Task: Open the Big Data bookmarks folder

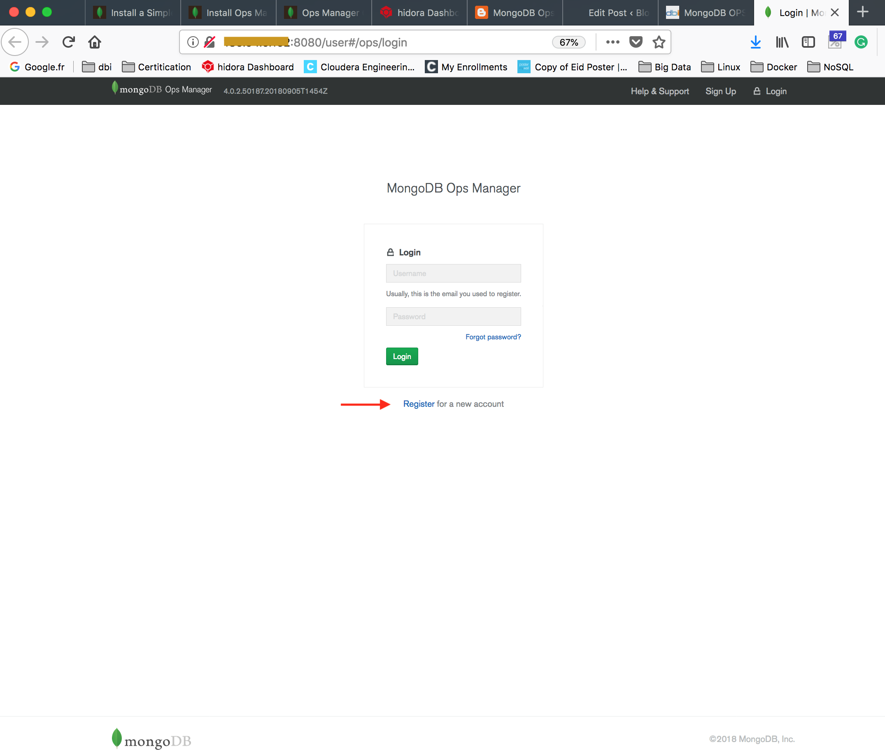Action: 665,67
